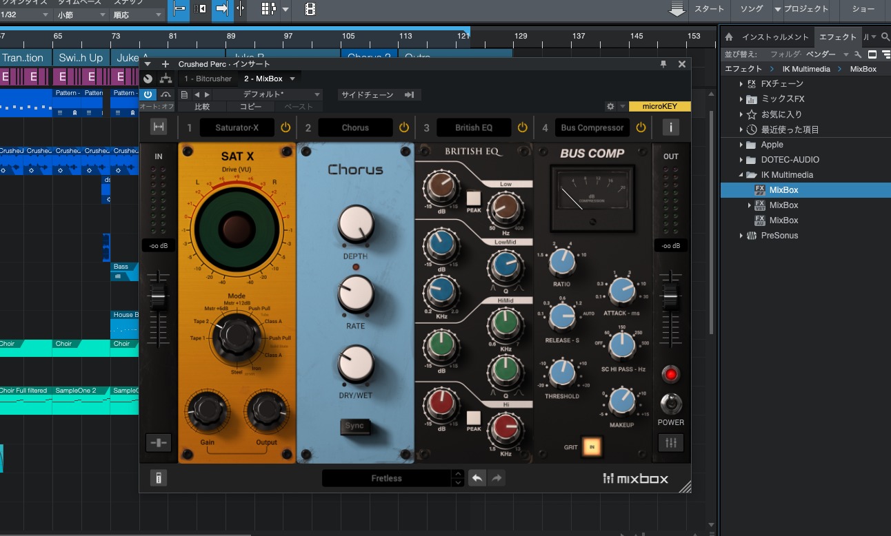Click the input stereo link icon

point(159,443)
